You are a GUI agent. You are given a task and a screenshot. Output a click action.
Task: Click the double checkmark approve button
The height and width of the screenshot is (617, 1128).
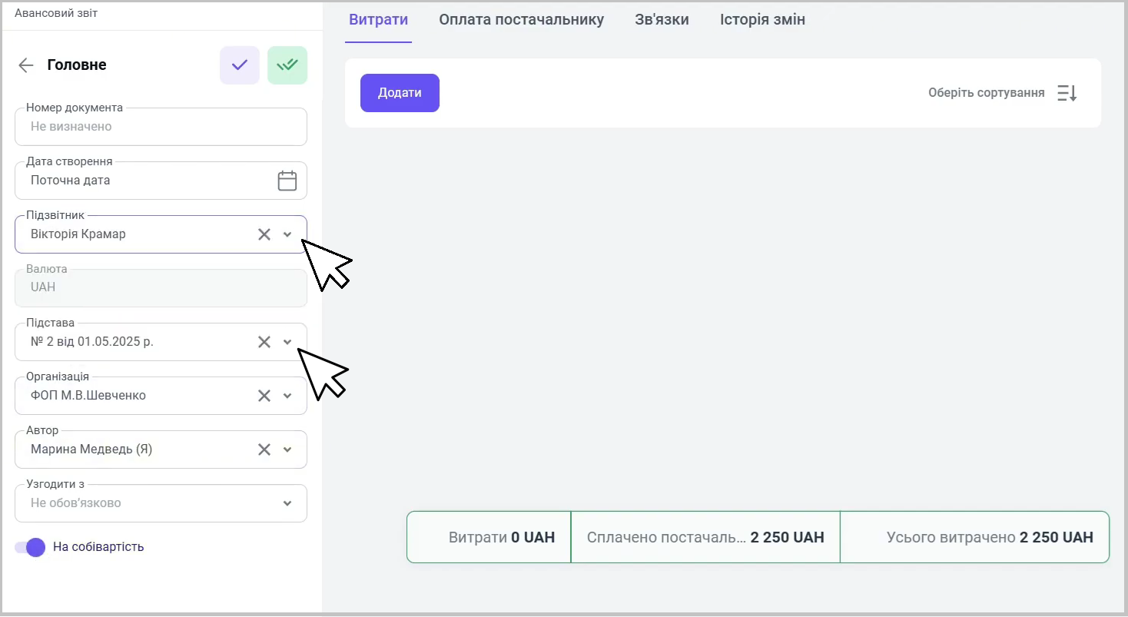pos(287,65)
